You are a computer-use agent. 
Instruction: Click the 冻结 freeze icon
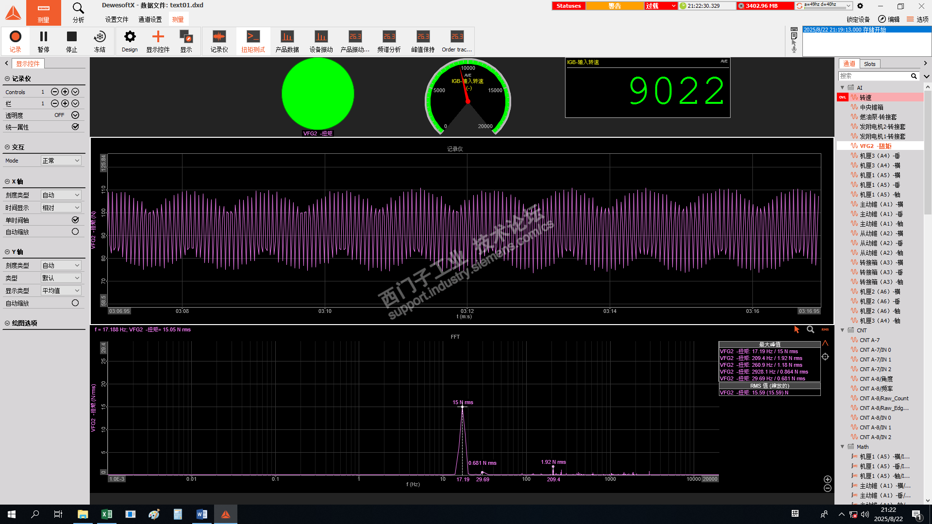point(100,37)
